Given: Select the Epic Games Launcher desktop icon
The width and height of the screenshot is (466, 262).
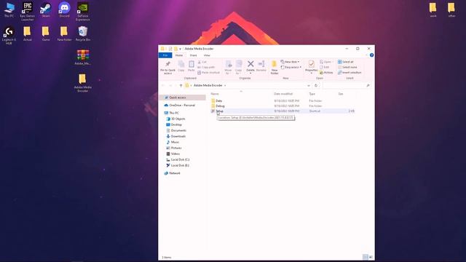Looking at the screenshot, I should [28, 12].
